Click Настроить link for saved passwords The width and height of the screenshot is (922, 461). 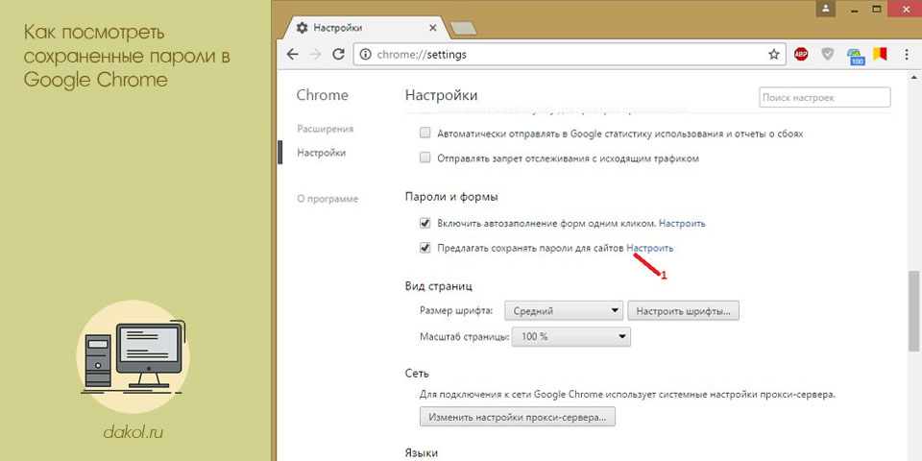[650, 248]
